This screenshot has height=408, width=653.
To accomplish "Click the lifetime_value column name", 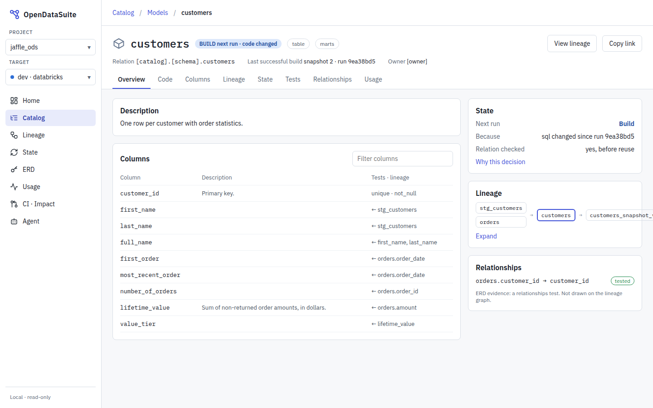I will (145, 308).
